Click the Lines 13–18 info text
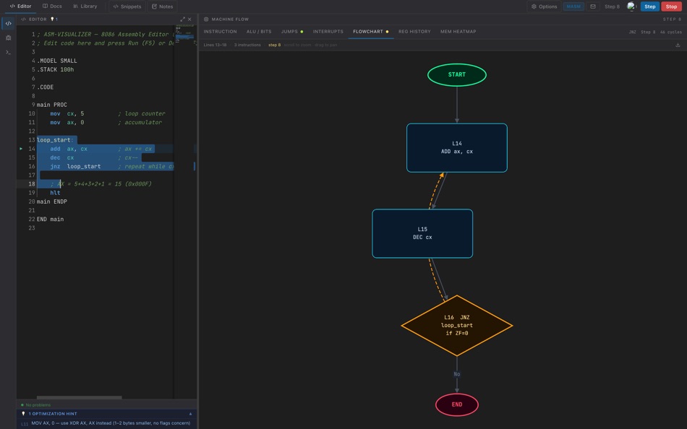The height and width of the screenshot is (429, 687). 215,45
